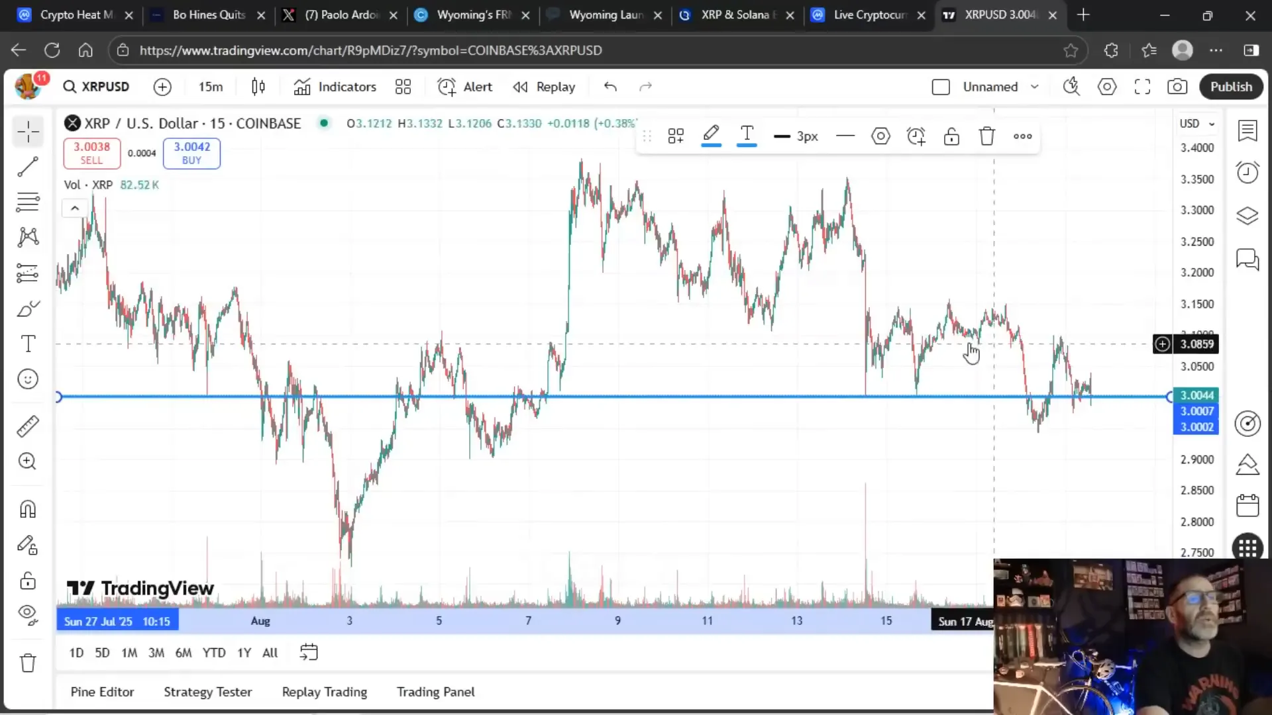The image size is (1272, 715).
Task: Start bar Replay mode
Action: [x=545, y=87]
